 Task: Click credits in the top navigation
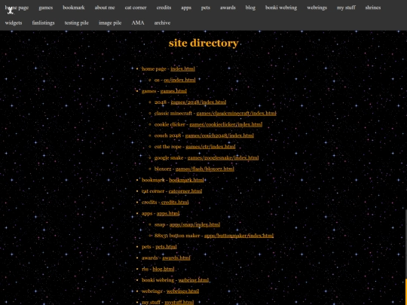164,8
